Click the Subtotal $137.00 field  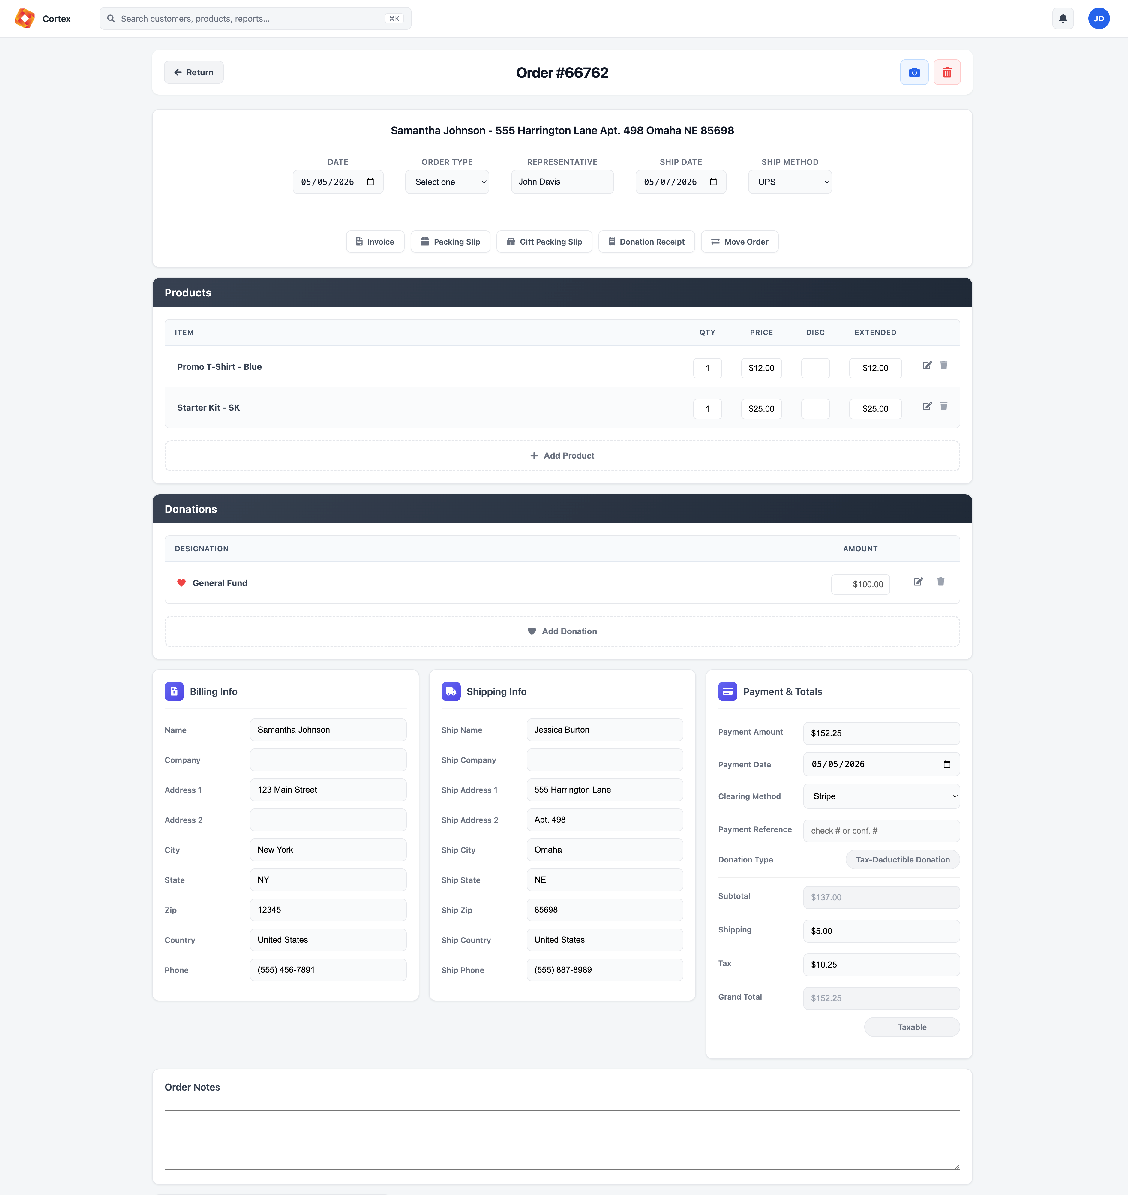click(881, 897)
